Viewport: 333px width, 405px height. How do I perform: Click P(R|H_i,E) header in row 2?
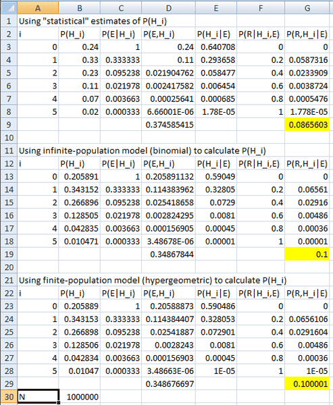(261, 34)
